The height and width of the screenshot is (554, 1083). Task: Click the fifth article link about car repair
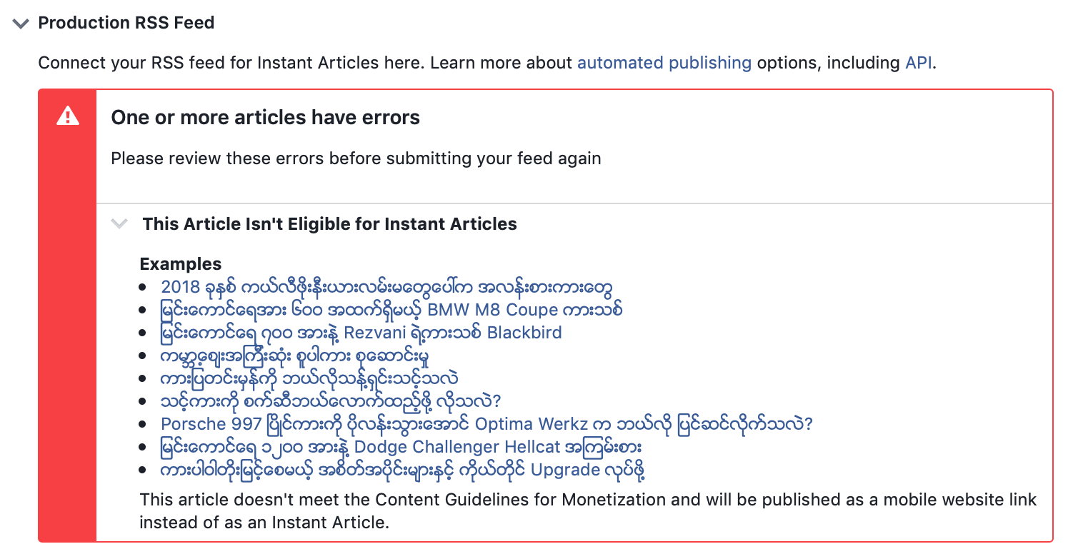tap(309, 378)
